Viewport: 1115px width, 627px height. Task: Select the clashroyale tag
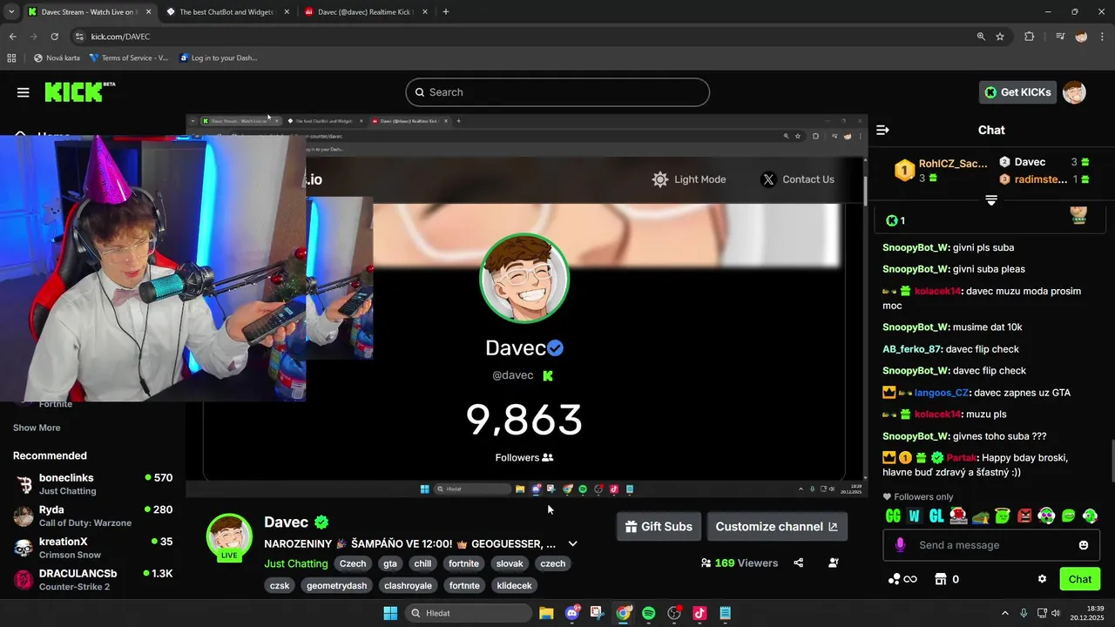click(409, 585)
